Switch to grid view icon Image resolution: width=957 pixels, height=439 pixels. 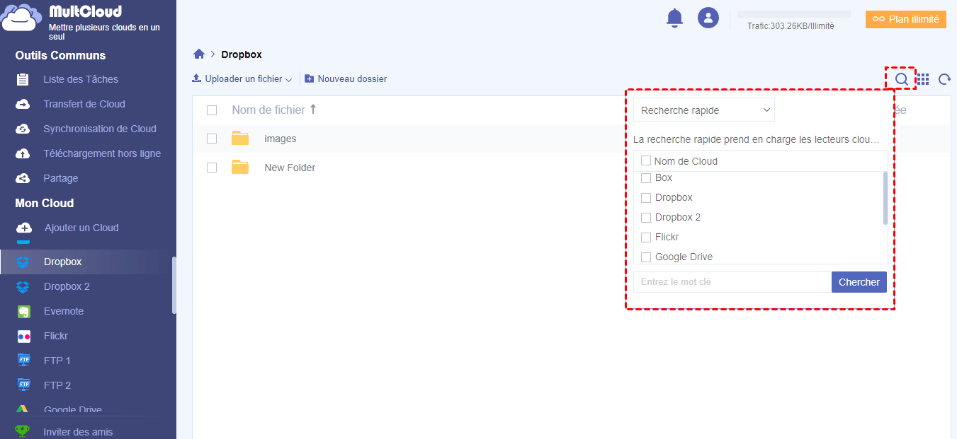[x=923, y=79]
